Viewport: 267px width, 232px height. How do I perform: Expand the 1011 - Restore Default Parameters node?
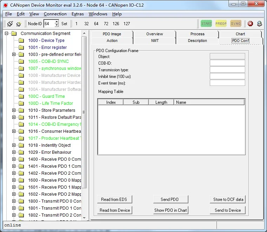(x=14, y=117)
